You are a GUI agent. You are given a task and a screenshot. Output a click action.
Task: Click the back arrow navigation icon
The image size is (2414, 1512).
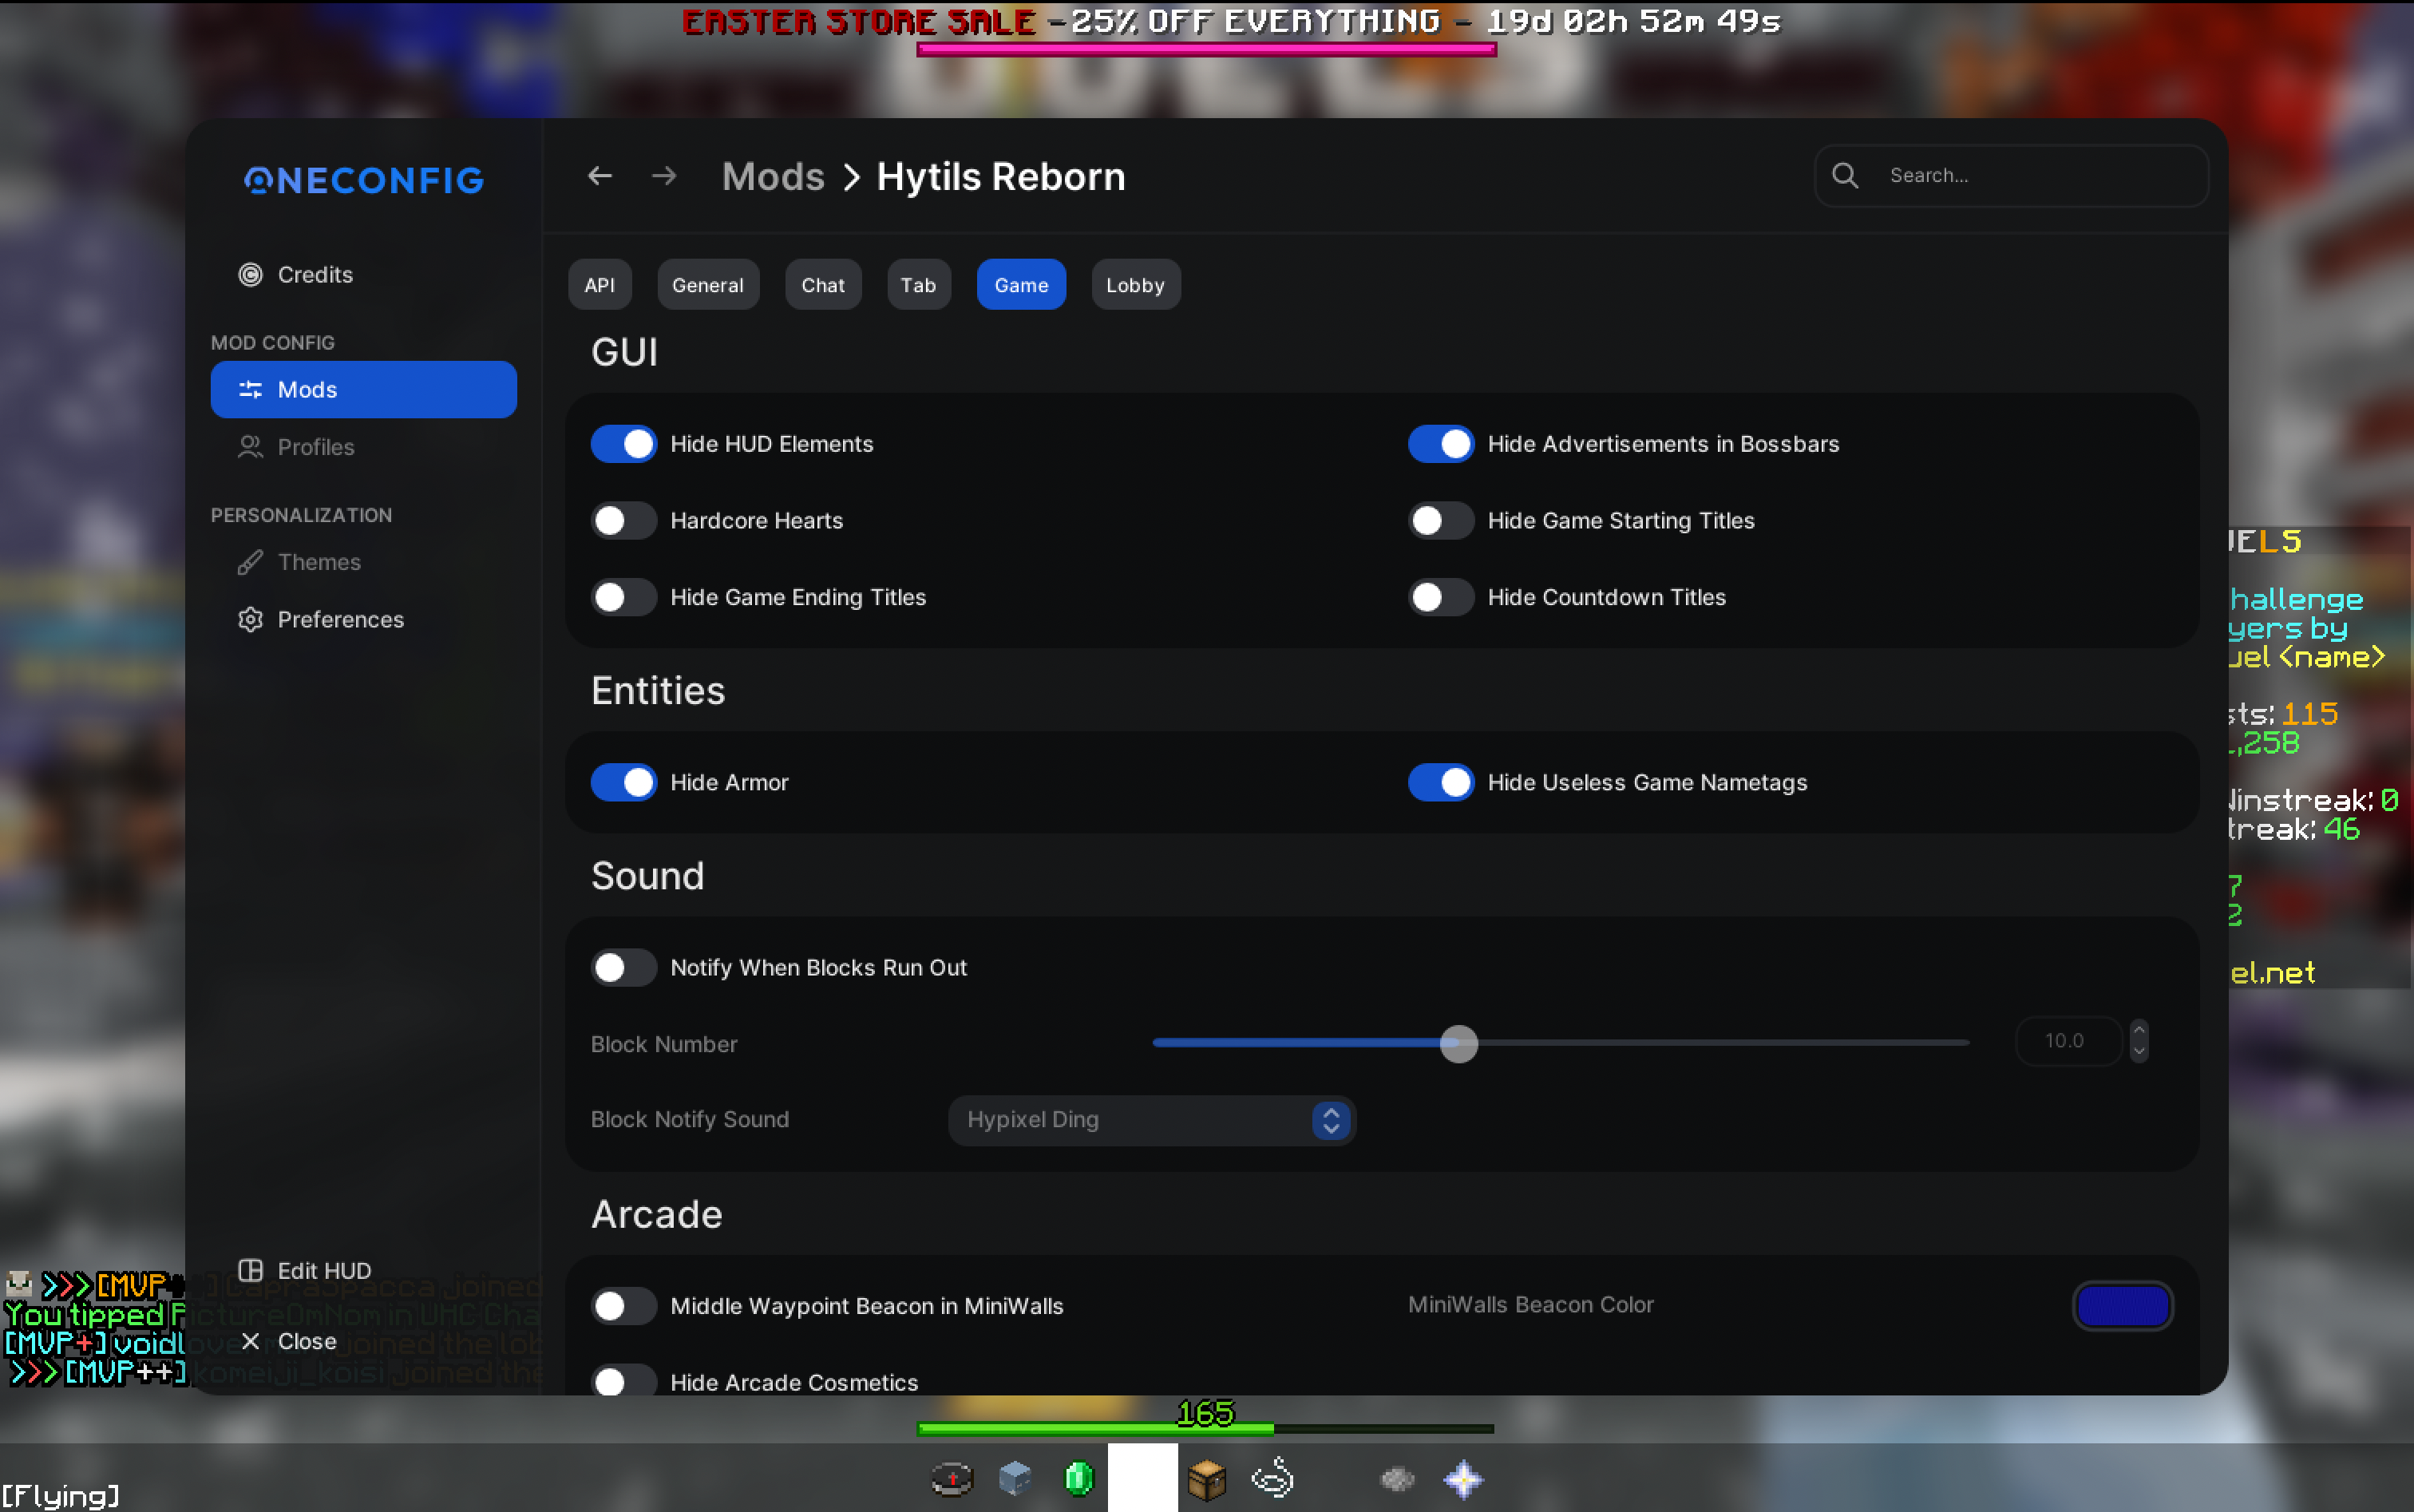tap(599, 176)
